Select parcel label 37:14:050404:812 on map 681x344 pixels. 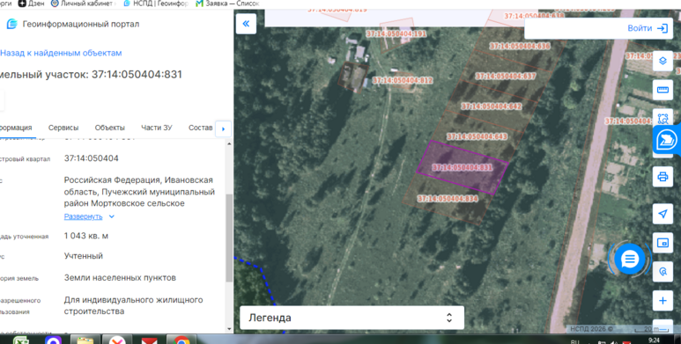(x=403, y=80)
